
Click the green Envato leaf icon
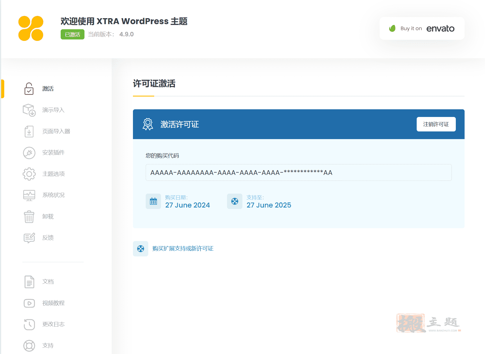click(x=392, y=28)
